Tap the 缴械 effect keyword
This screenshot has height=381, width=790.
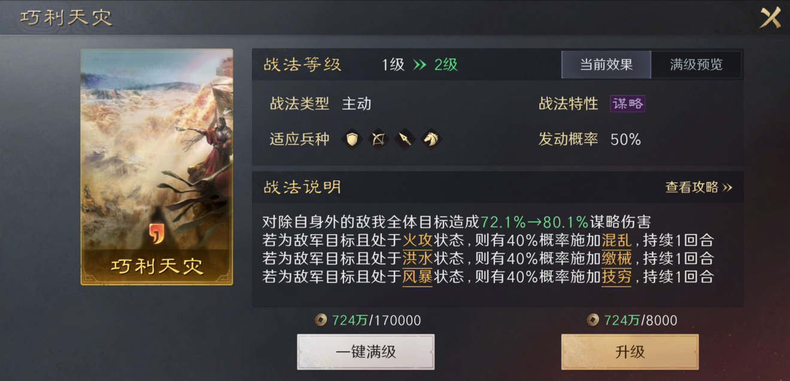[616, 259]
